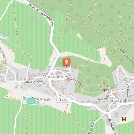Click the Route de Vallabrix label
Screen dimensions: 134x134
click(x=36, y=82)
